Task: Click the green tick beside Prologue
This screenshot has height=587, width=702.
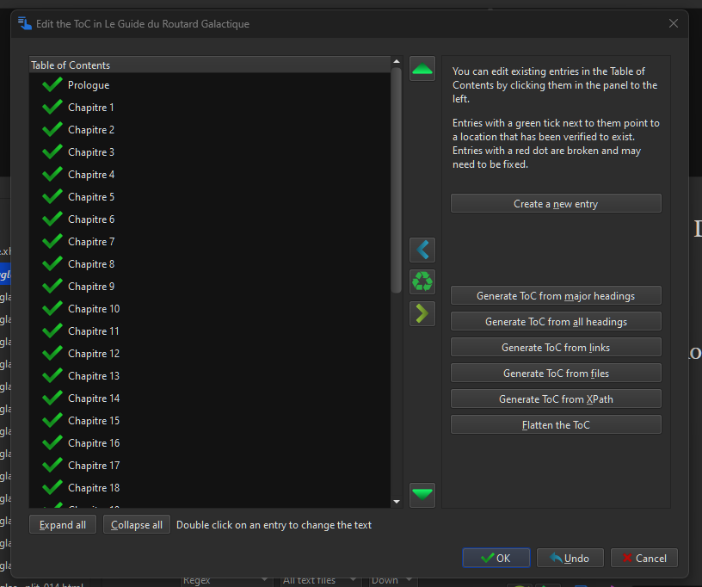Action: tap(52, 84)
